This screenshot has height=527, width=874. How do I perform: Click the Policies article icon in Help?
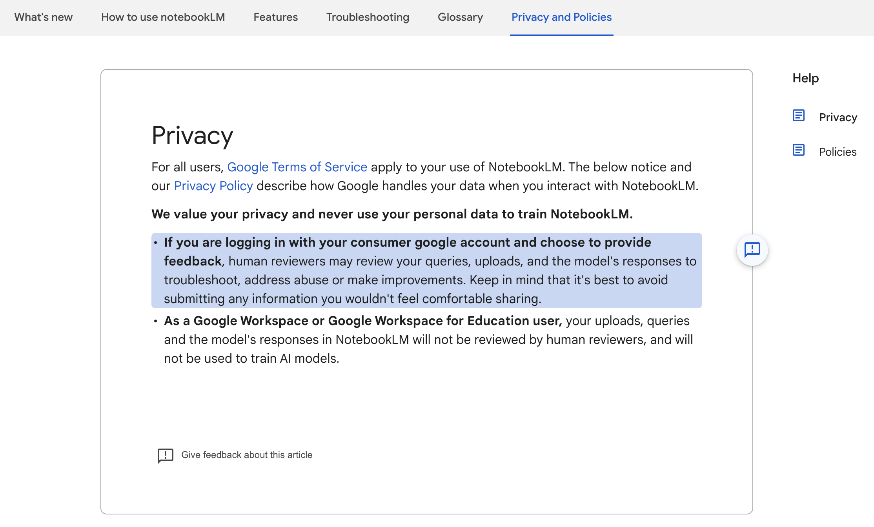[798, 150]
